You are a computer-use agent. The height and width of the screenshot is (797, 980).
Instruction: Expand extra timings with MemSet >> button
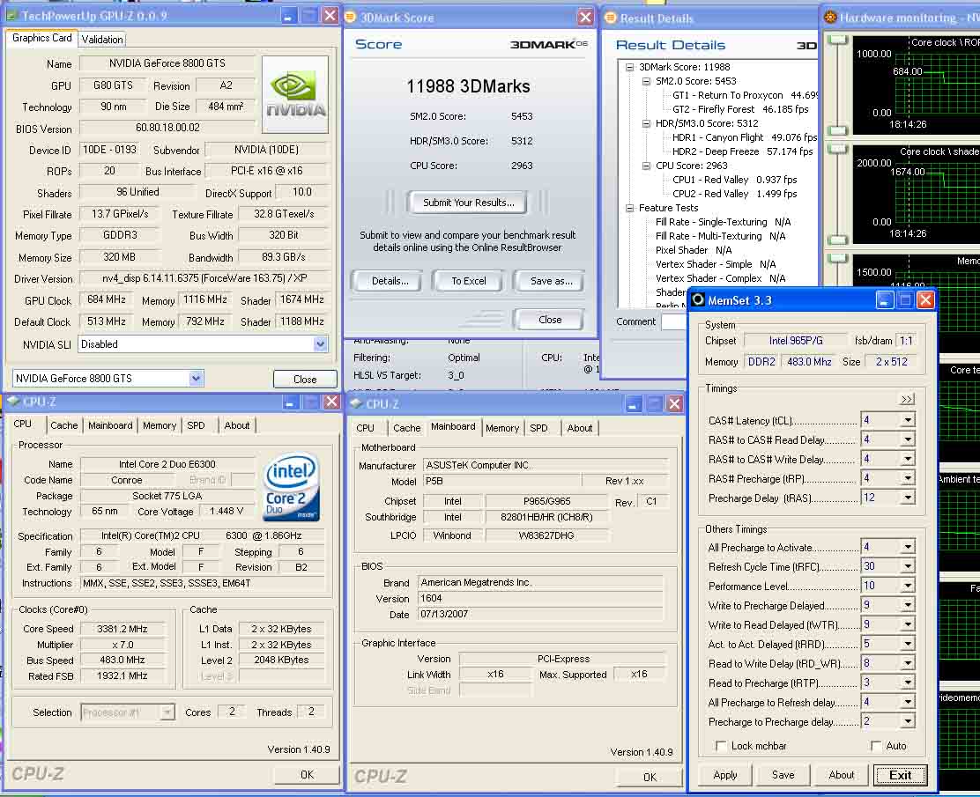[907, 399]
